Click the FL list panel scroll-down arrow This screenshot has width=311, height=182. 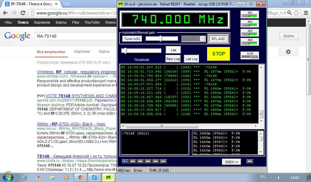click(x=261, y=152)
